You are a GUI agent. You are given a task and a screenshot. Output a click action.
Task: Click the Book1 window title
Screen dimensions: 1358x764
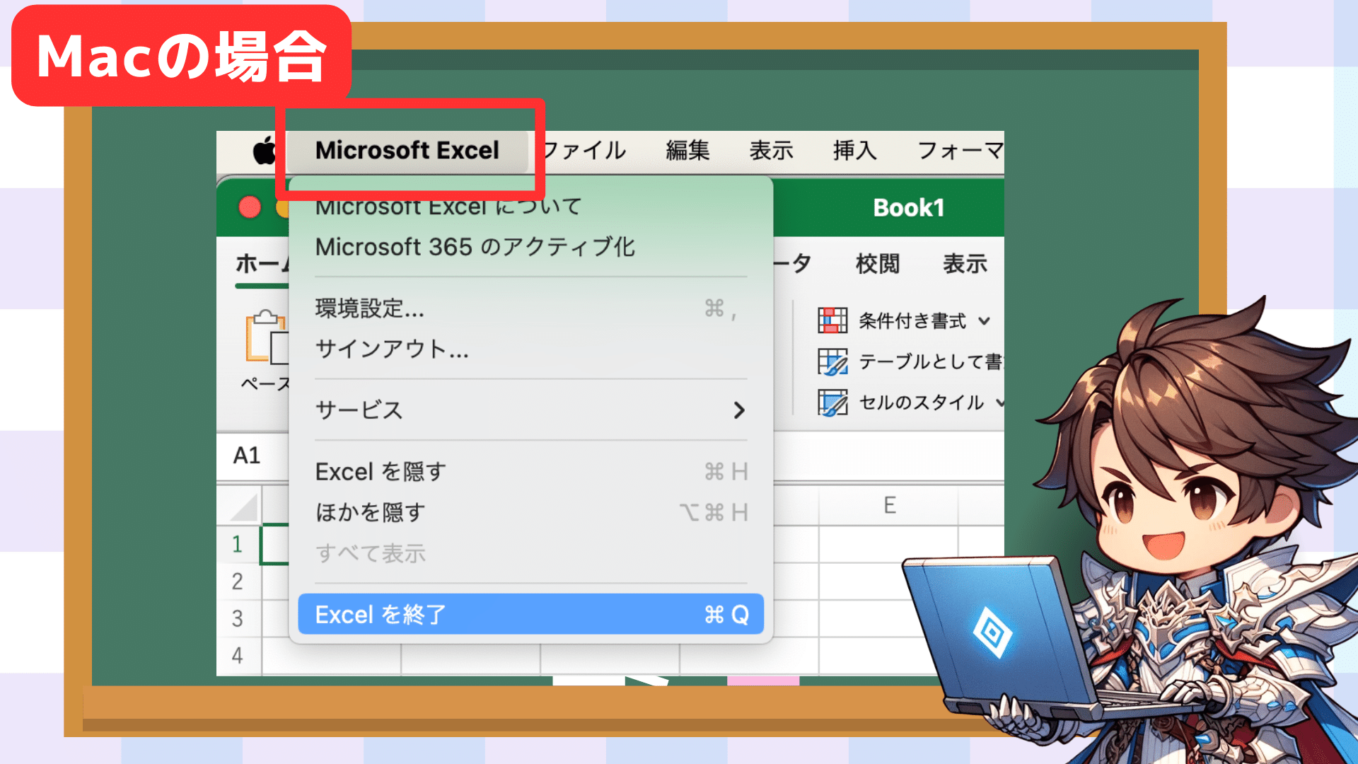click(x=908, y=208)
